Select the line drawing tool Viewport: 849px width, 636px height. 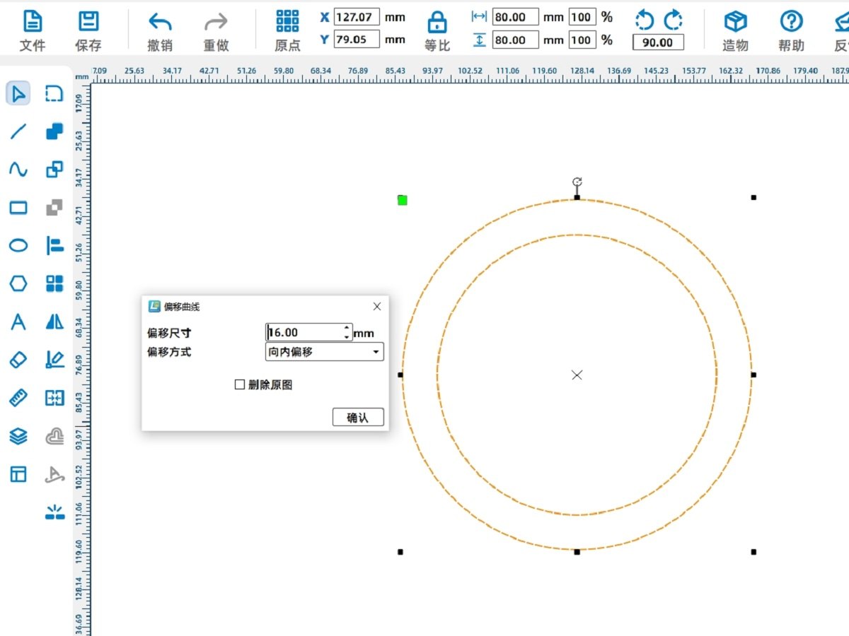coord(18,131)
